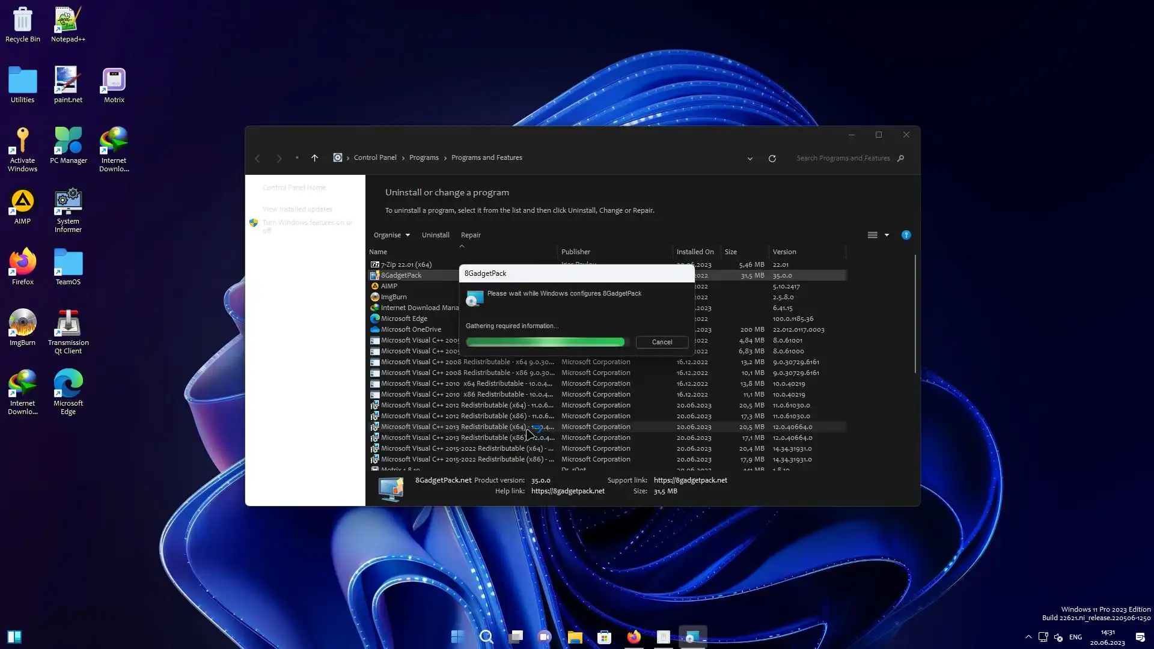Click Firefox icon in the taskbar

coord(633,637)
